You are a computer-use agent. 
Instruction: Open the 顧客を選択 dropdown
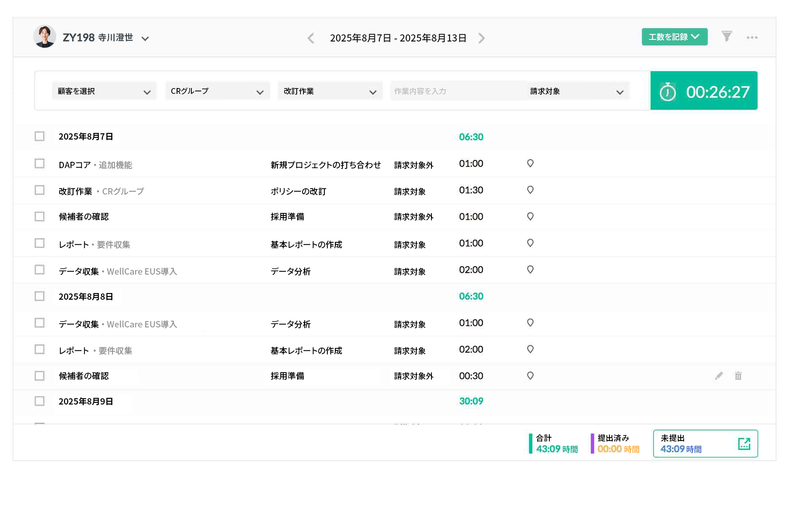(104, 91)
